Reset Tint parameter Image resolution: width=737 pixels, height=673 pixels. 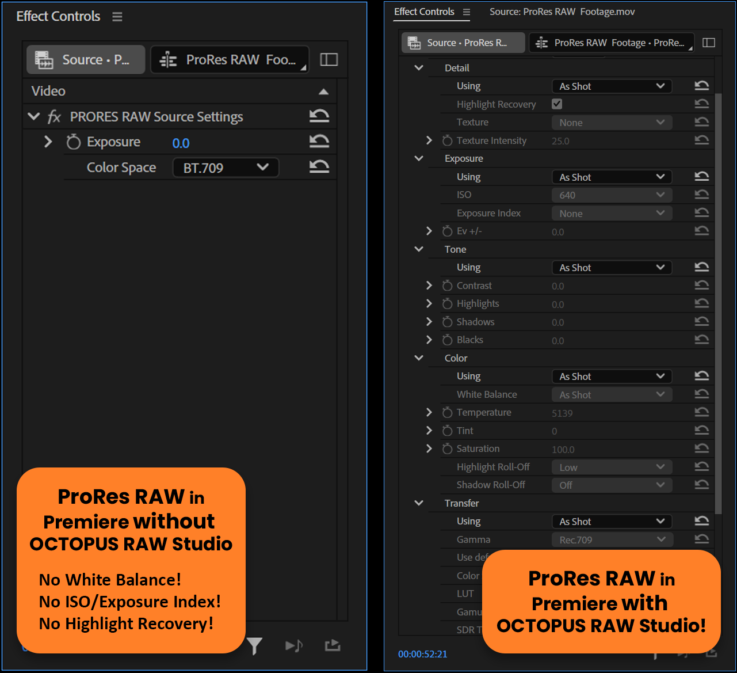coord(701,430)
